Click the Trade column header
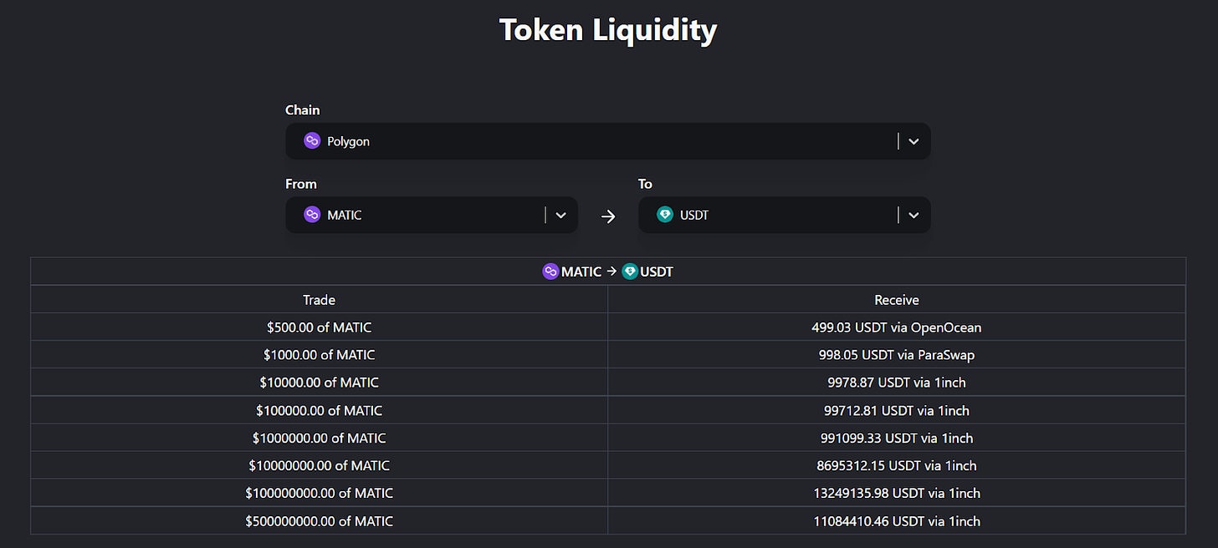 (x=319, y=300)
